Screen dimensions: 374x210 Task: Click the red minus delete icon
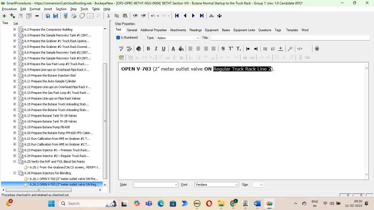37,16
